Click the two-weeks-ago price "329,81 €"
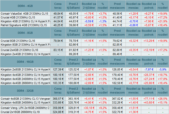Viewport: 169px width, 114px height. point(74,108)
